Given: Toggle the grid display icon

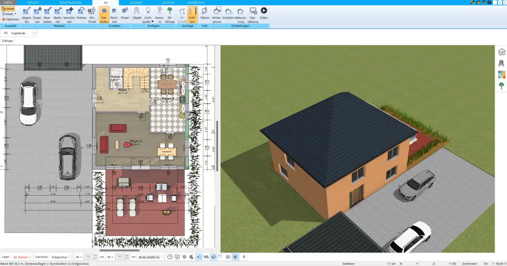Looking at the screenshot, I should tap(228, 257).
